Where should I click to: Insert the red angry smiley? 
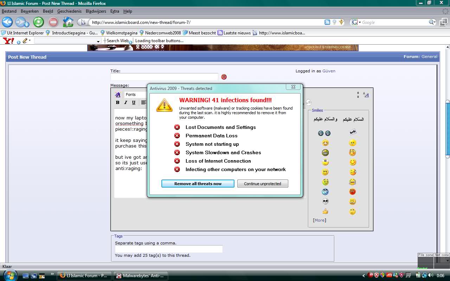click(353, 192)
